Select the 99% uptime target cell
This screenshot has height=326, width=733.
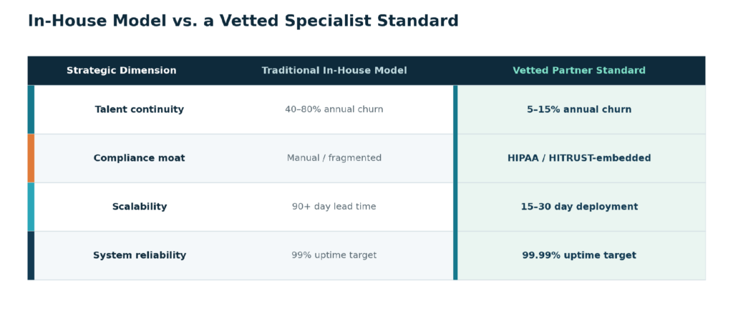click(x=334, y=255)
